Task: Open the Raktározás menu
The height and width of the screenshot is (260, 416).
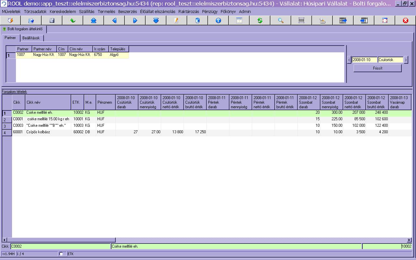Action: pos(188,11)
